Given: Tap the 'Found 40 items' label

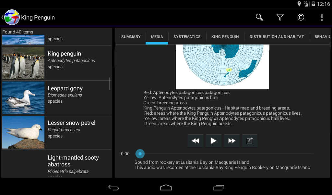Looking at the screenshot, I should 18,32.
